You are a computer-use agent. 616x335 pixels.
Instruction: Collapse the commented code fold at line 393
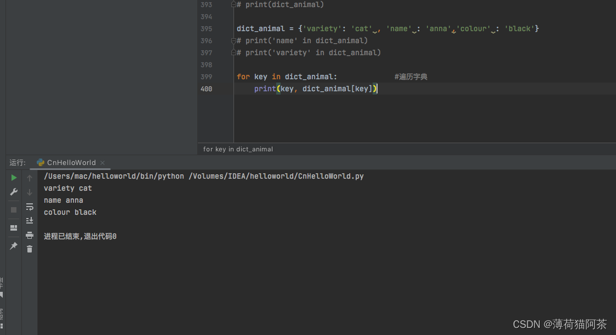coord(233,4)
